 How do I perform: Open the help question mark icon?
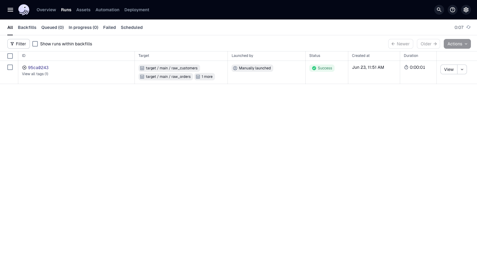coord(452,10)
